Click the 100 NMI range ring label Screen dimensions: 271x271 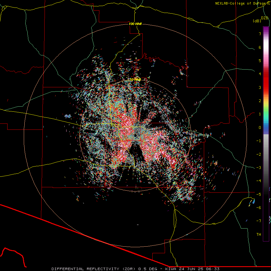[x=135, y=24]
